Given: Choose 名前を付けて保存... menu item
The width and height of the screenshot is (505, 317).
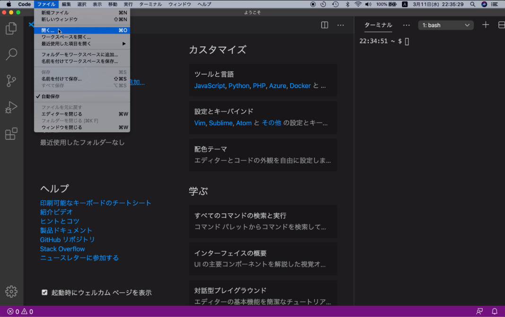Looking at the screenshot, I should tap(82, 79).
